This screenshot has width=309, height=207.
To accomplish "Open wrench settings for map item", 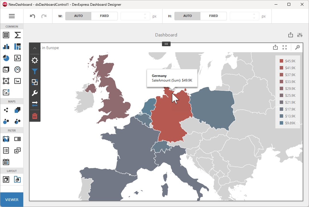I will pyautogui.click(x=35, y=93).
